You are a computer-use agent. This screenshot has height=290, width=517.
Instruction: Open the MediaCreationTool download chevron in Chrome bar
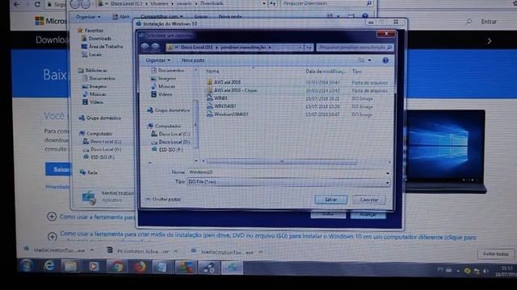92,251
